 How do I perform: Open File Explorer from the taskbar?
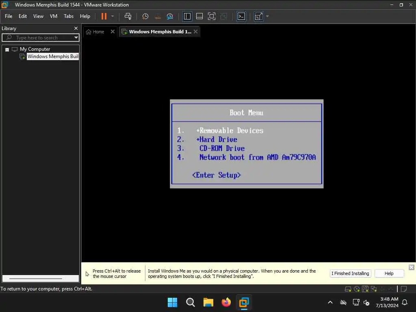click(208, 302)
